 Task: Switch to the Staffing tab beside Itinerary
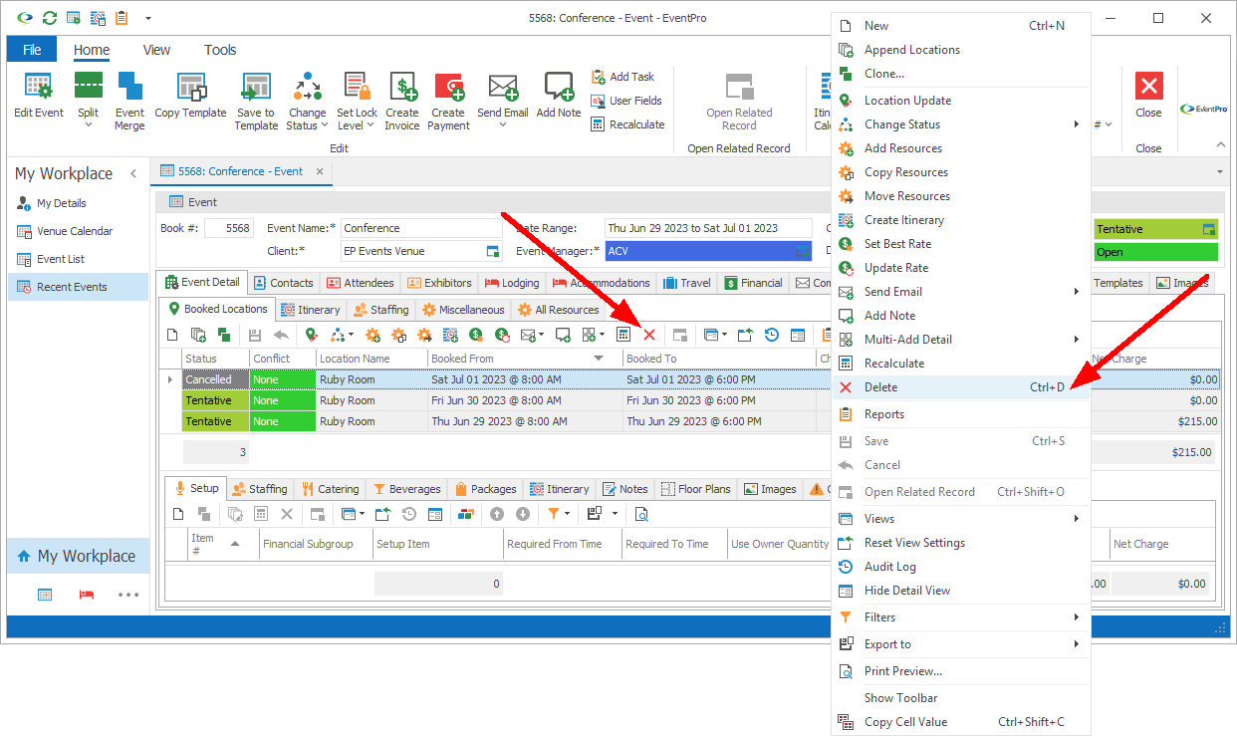pyautogui.click(x=380, y=310)
